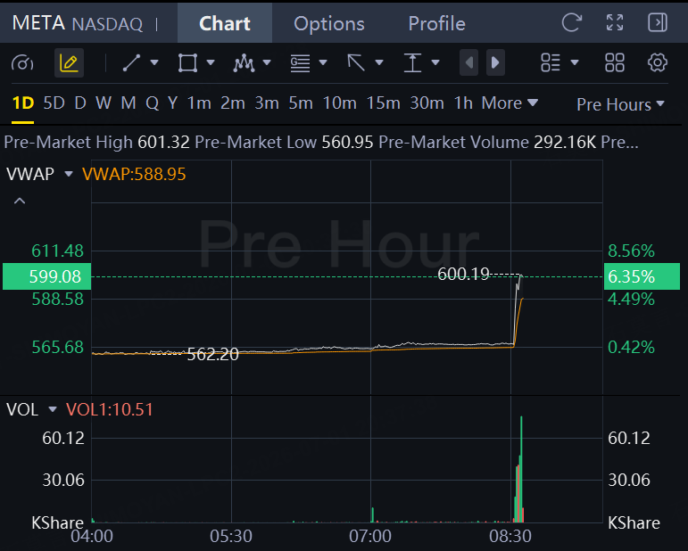Select the text/measure tool

pyautogui.click(x=412, y=62)
